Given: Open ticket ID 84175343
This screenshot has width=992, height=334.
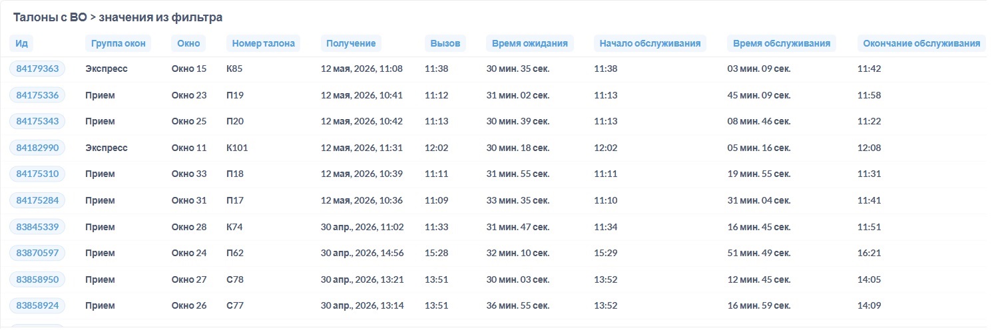Looking at the screenshot, I should point(37,121).
